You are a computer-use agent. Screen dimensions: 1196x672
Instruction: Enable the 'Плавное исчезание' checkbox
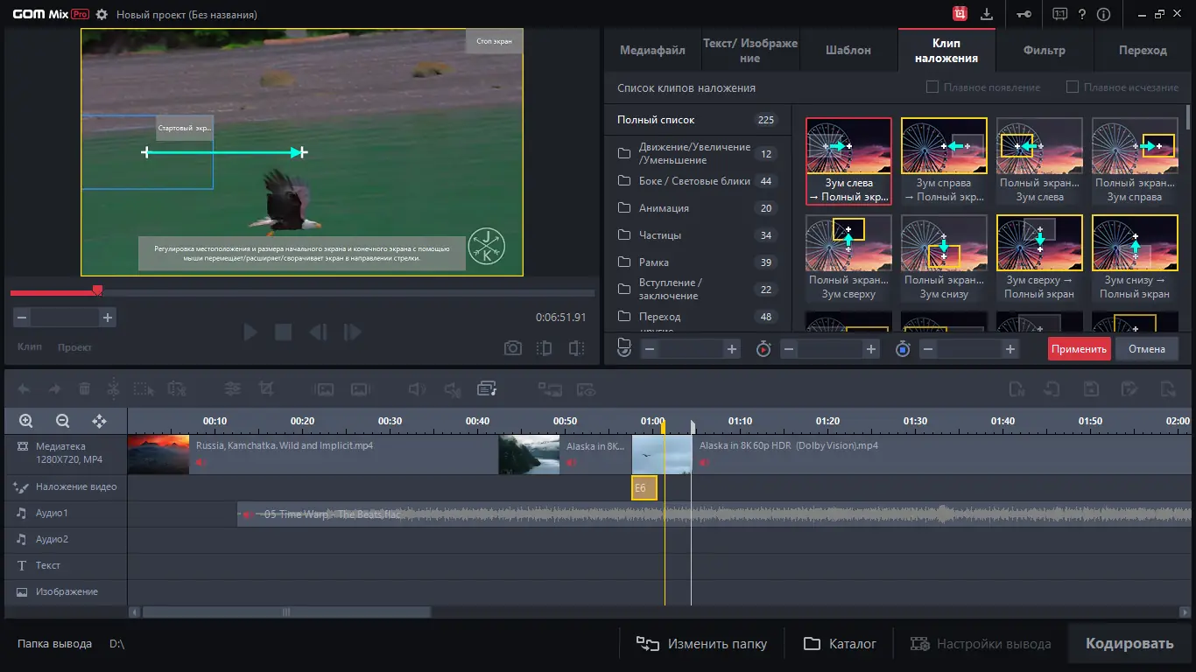click(1072, 87)
